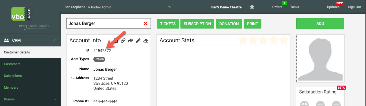Expand the Donors sidebar item

point(55,99)
